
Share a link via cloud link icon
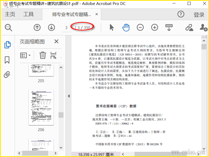click(x=189, y=27)
